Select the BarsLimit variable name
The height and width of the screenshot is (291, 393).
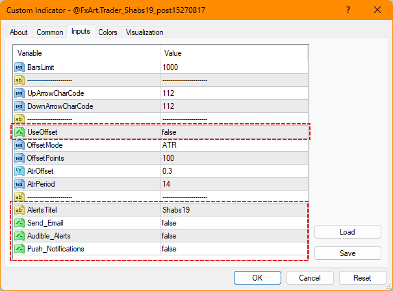(41, 67)
